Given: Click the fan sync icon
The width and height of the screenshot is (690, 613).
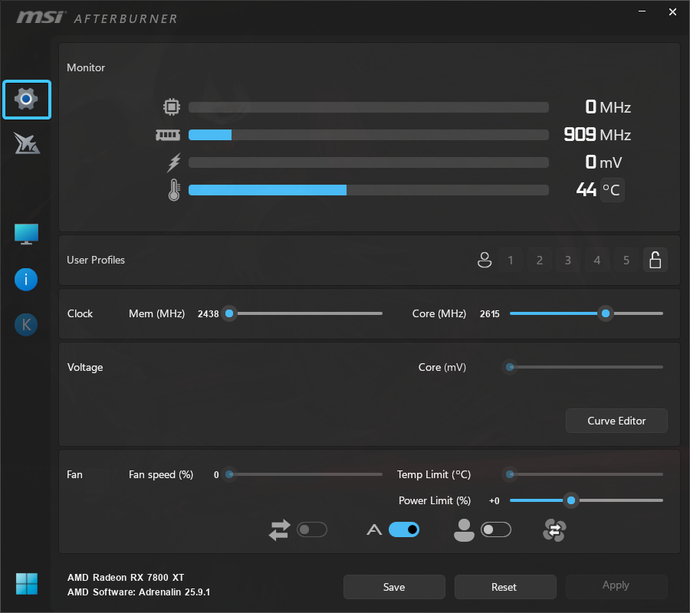Looking at the screenshot, I should point(554,530).
